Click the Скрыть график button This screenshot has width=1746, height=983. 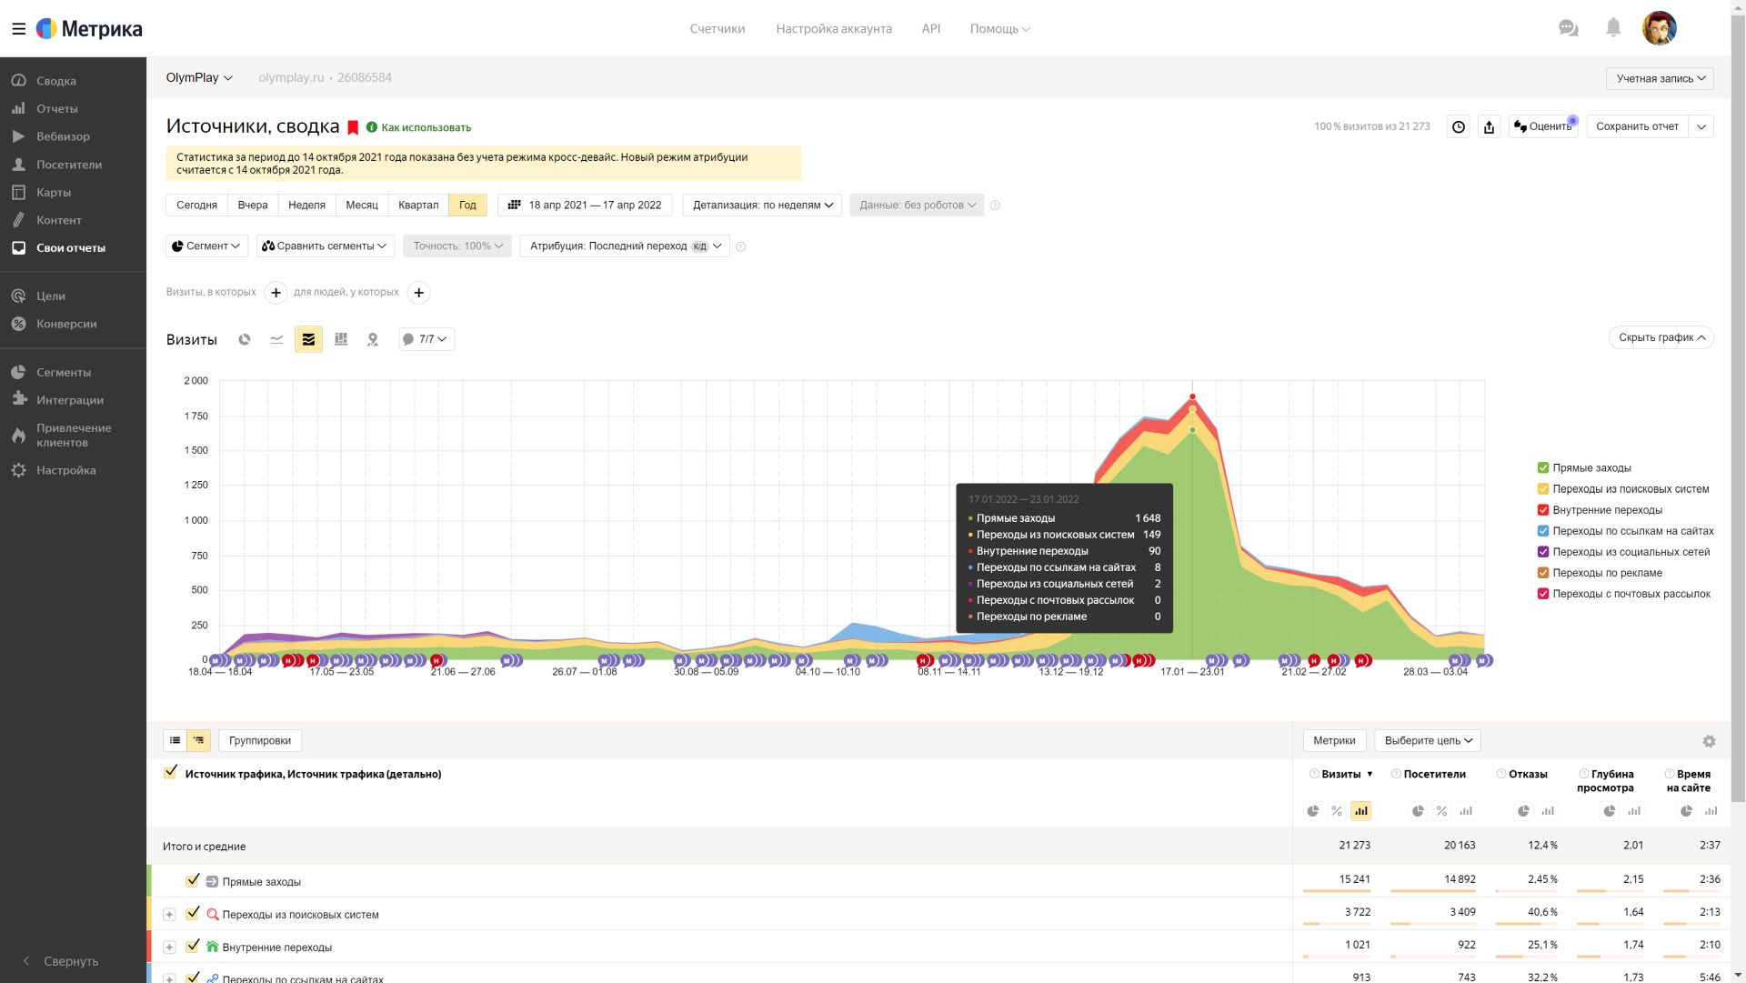(x=1661, y=337)
